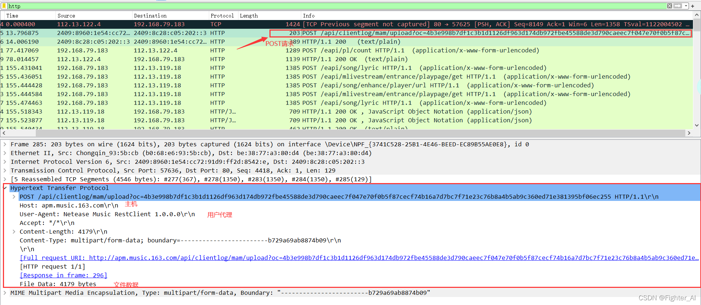Select the Accept: */* header field

coord(47,223)
